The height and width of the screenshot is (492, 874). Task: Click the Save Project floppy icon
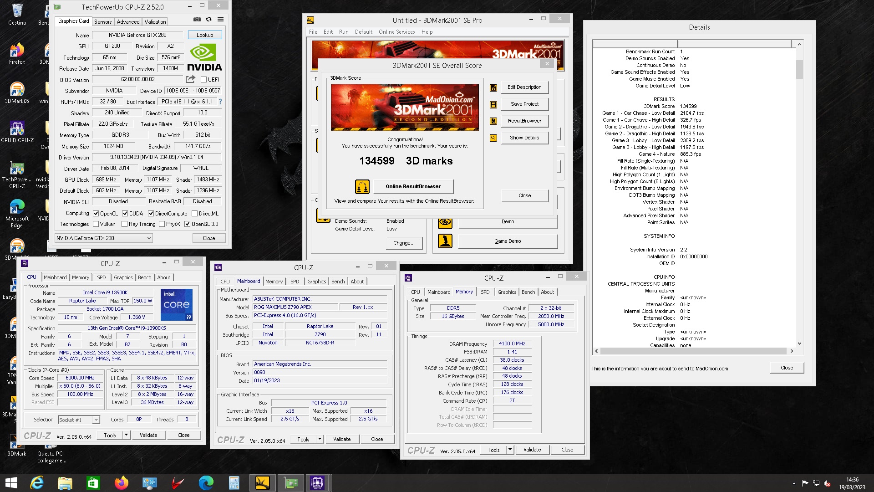tap(493, 104)
